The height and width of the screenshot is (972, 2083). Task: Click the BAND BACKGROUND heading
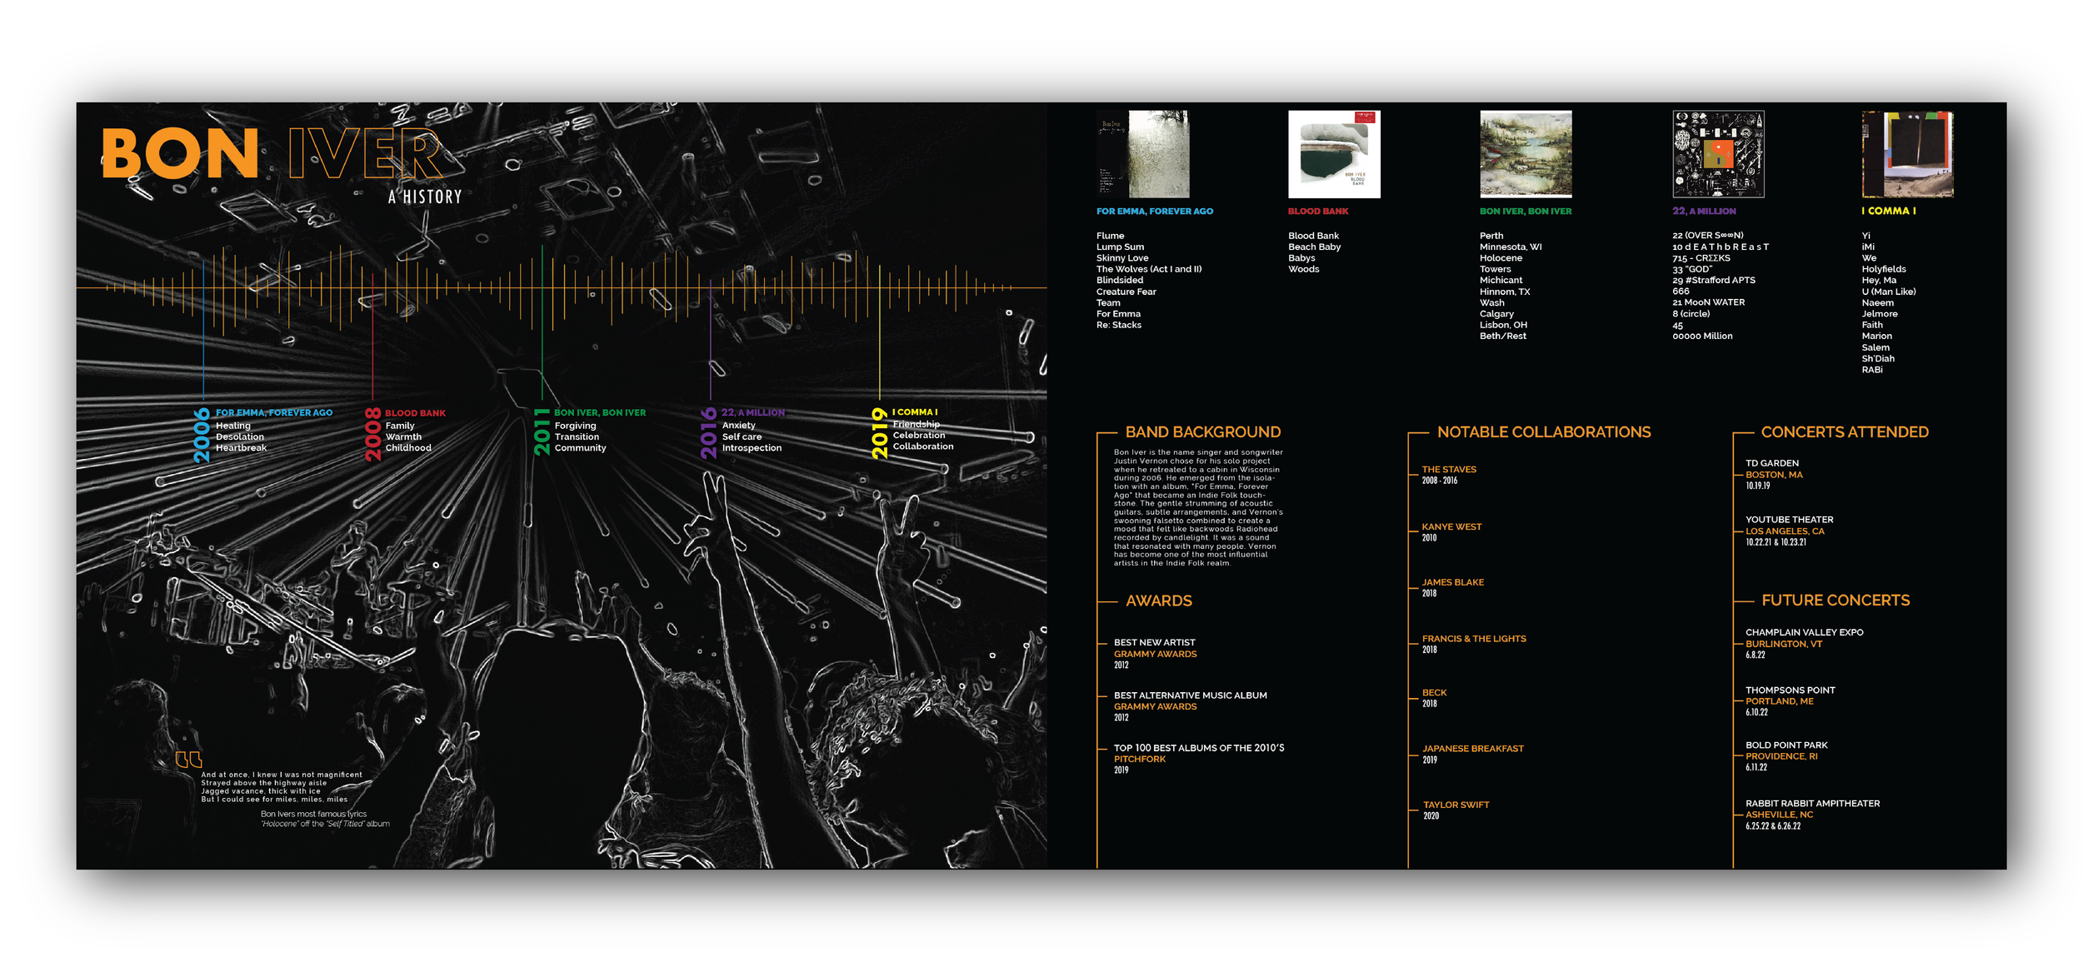point(1203,432)
